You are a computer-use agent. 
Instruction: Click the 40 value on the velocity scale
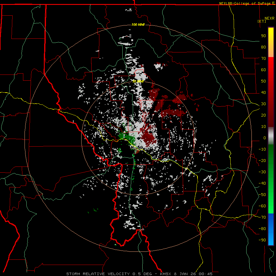[263, 93]
